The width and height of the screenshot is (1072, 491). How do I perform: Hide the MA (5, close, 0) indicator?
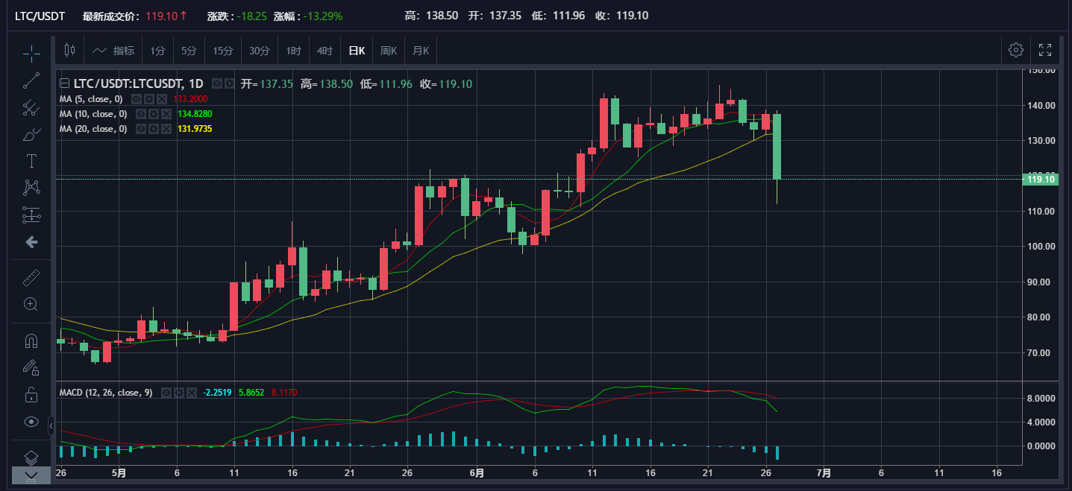pos(137,99)
